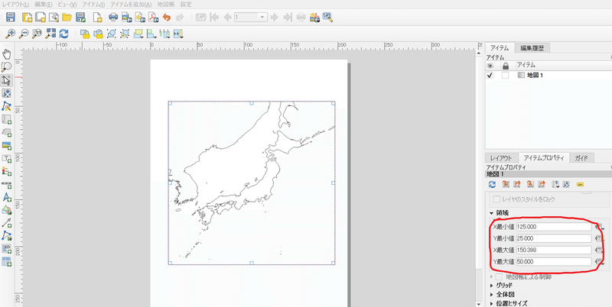Select the Add HTML frame tool

(7, 249)
